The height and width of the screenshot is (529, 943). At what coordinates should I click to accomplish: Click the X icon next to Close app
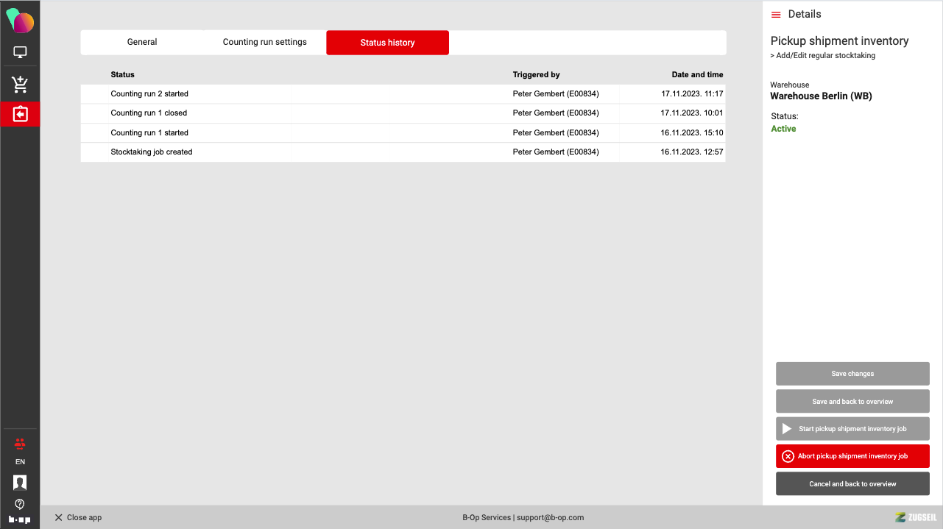[x=59, y=517]
